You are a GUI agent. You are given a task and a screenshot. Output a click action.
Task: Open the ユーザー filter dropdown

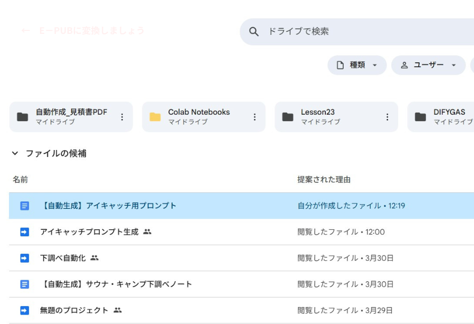tap(428, 65)
